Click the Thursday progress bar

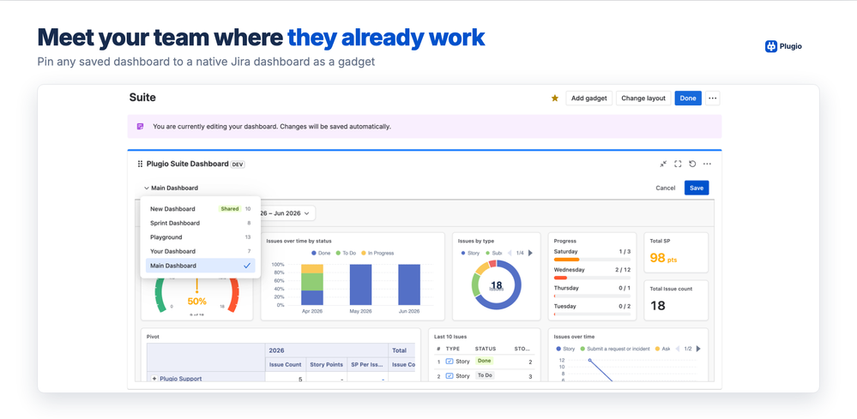[592, 296]
